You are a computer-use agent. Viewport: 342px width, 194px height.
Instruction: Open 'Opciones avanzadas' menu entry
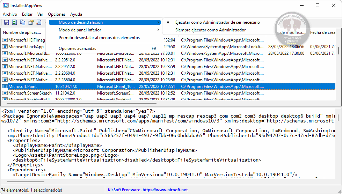pos(105,48)
